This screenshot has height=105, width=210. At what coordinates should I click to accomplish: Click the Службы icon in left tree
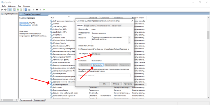click(2, 14)
